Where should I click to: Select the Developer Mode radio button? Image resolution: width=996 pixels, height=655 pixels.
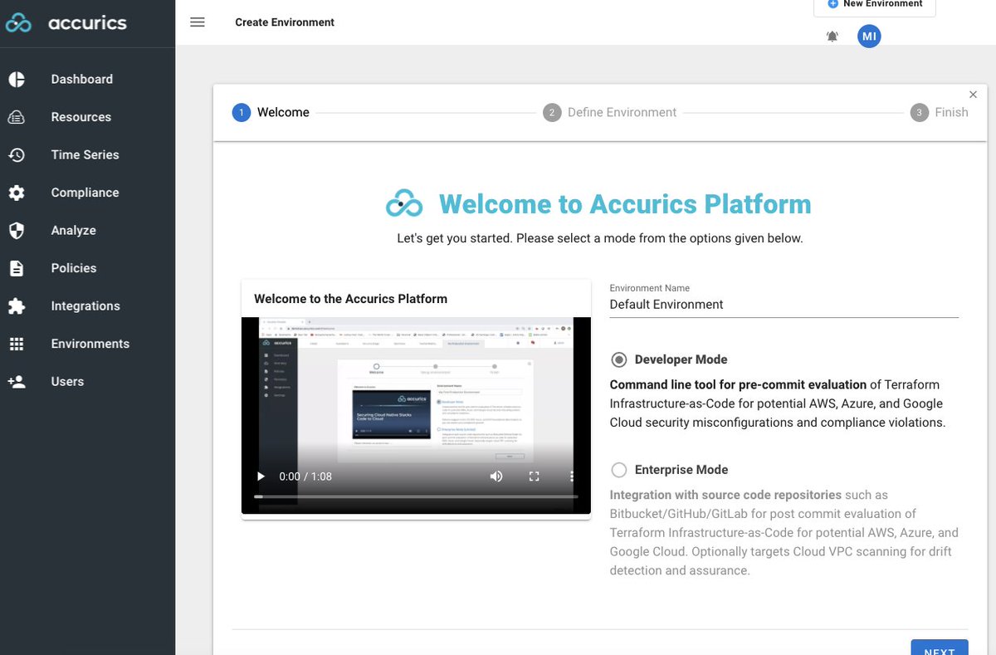point(619,359)
